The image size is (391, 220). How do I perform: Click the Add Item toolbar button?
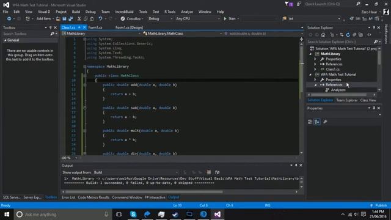(x=43, y=19)
